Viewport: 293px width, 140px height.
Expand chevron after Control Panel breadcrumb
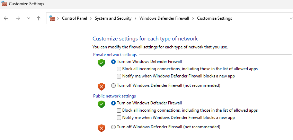point(91,18)
